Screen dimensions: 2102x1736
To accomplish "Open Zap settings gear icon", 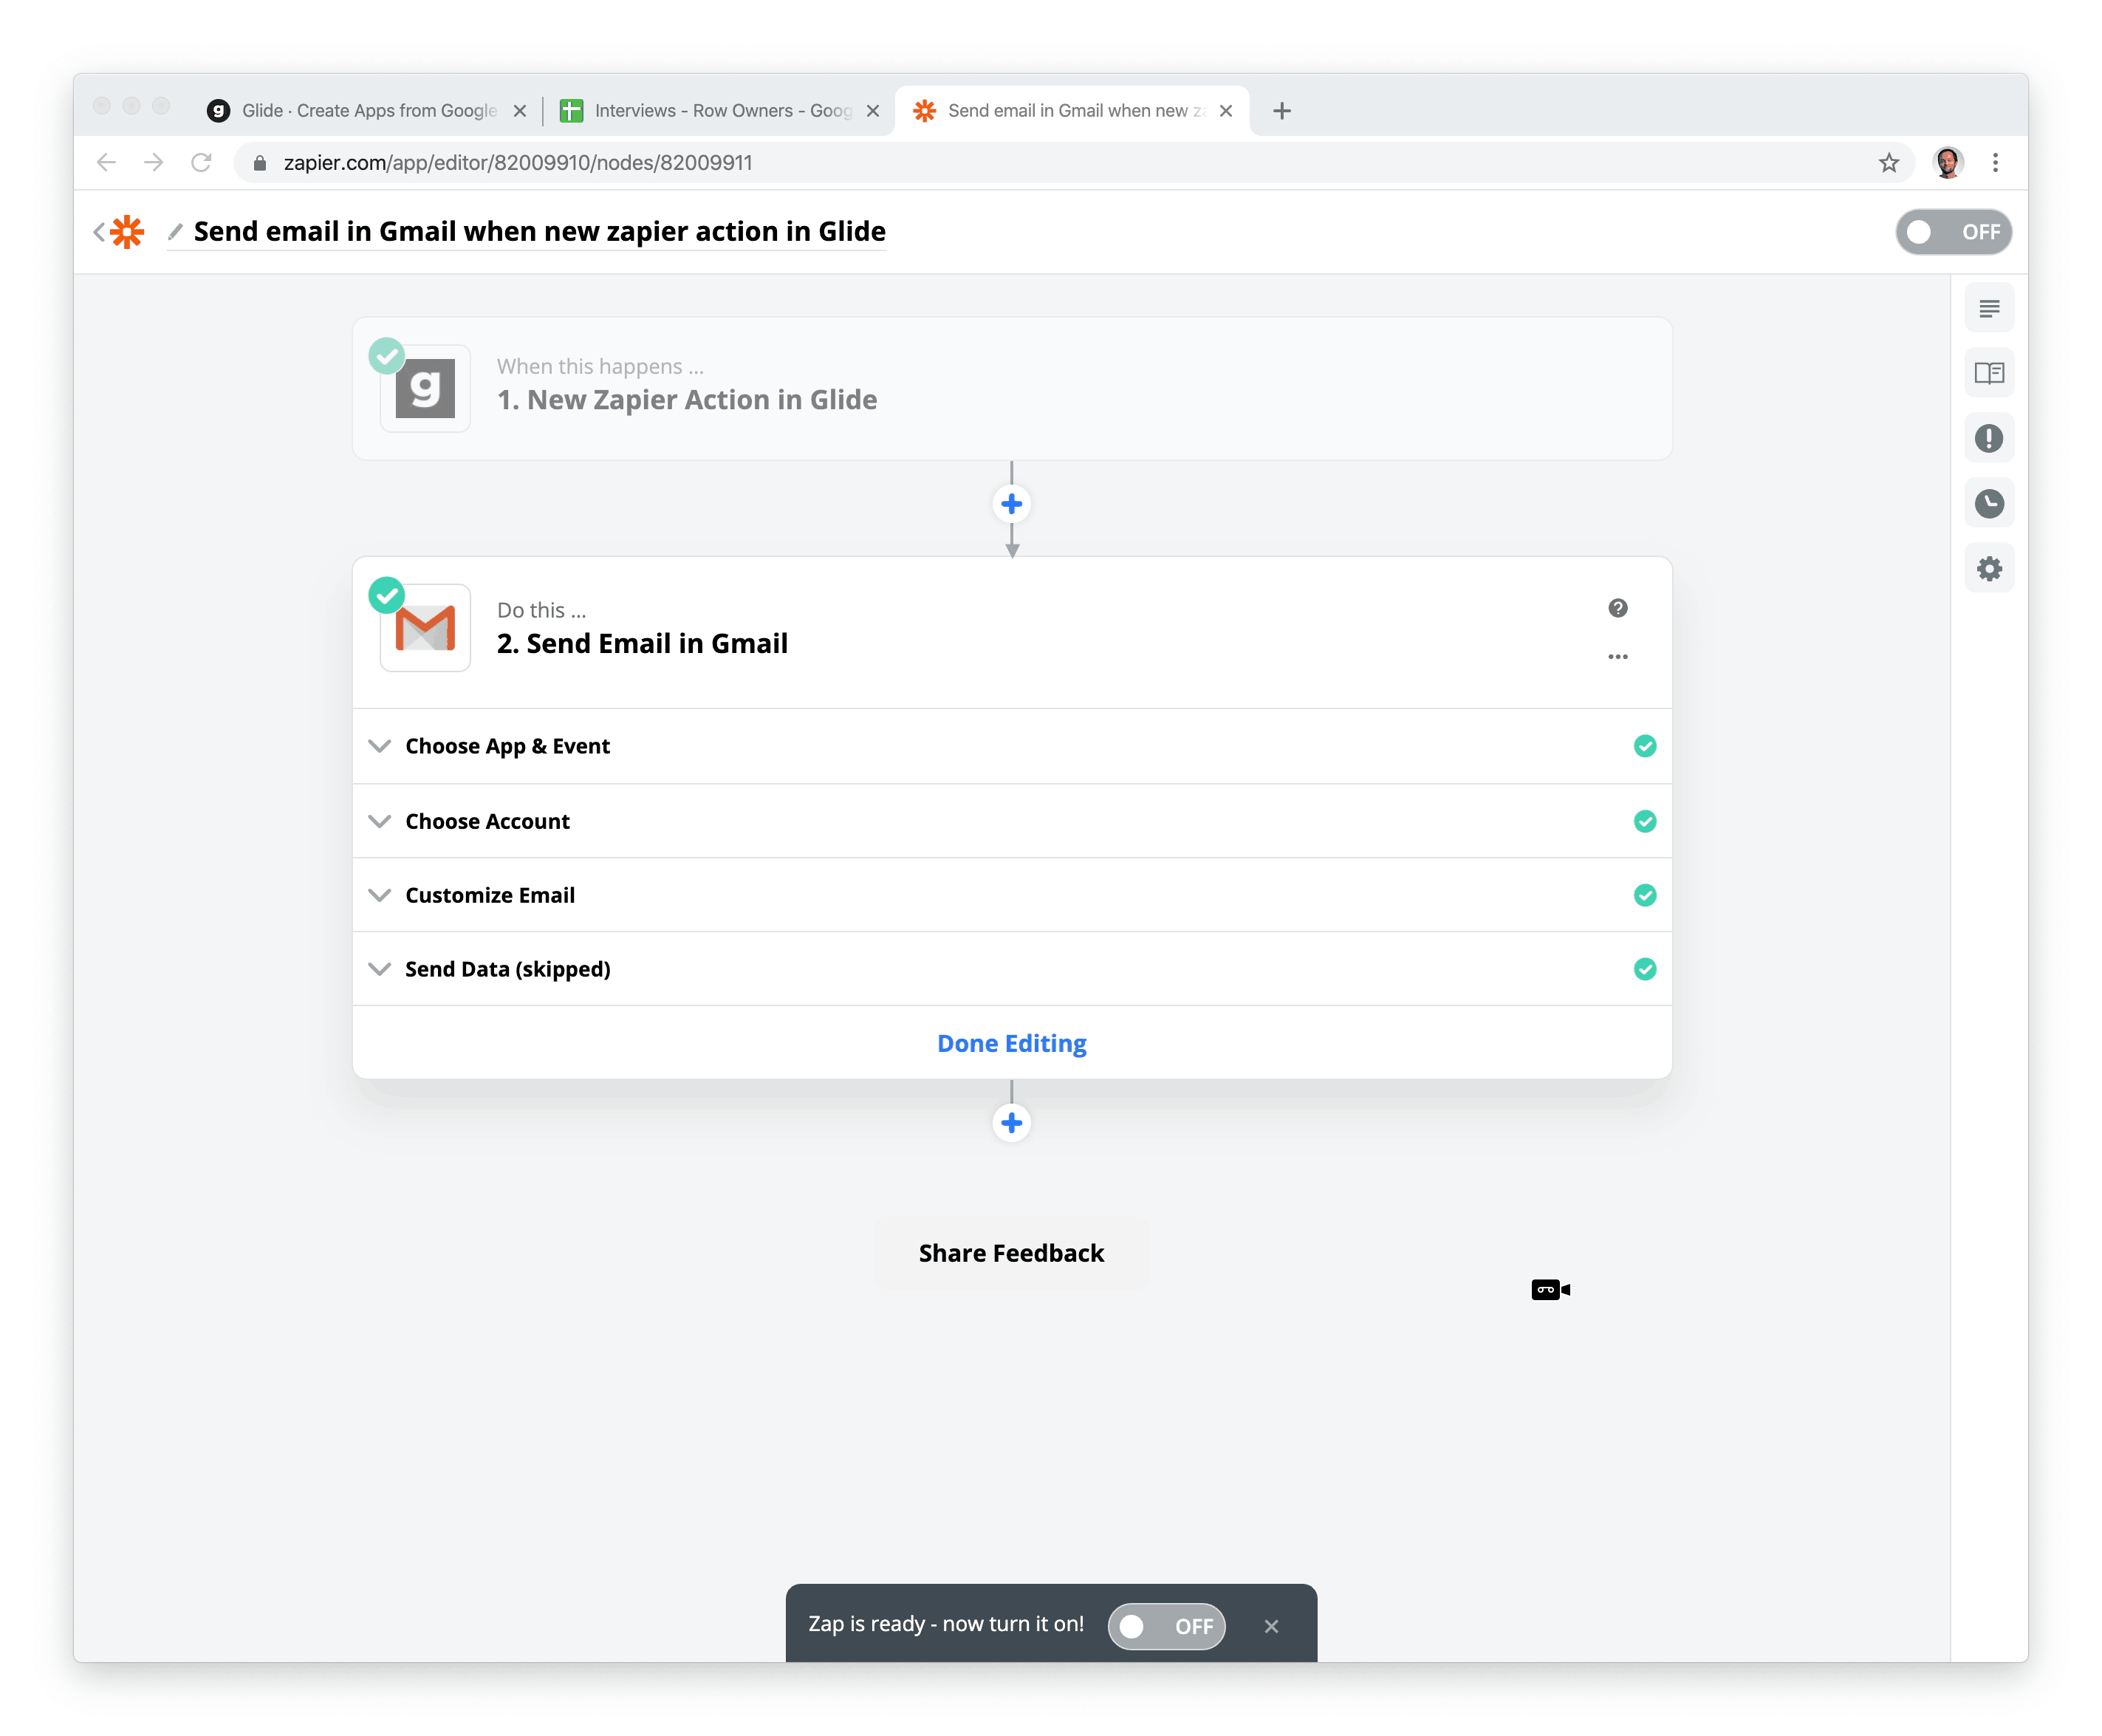I will click(1988, 568).
